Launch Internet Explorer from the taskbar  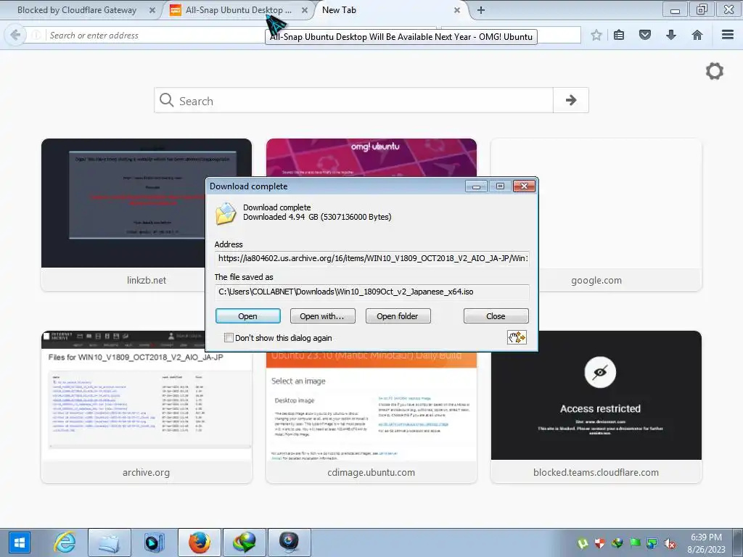[x=65, y=542]
